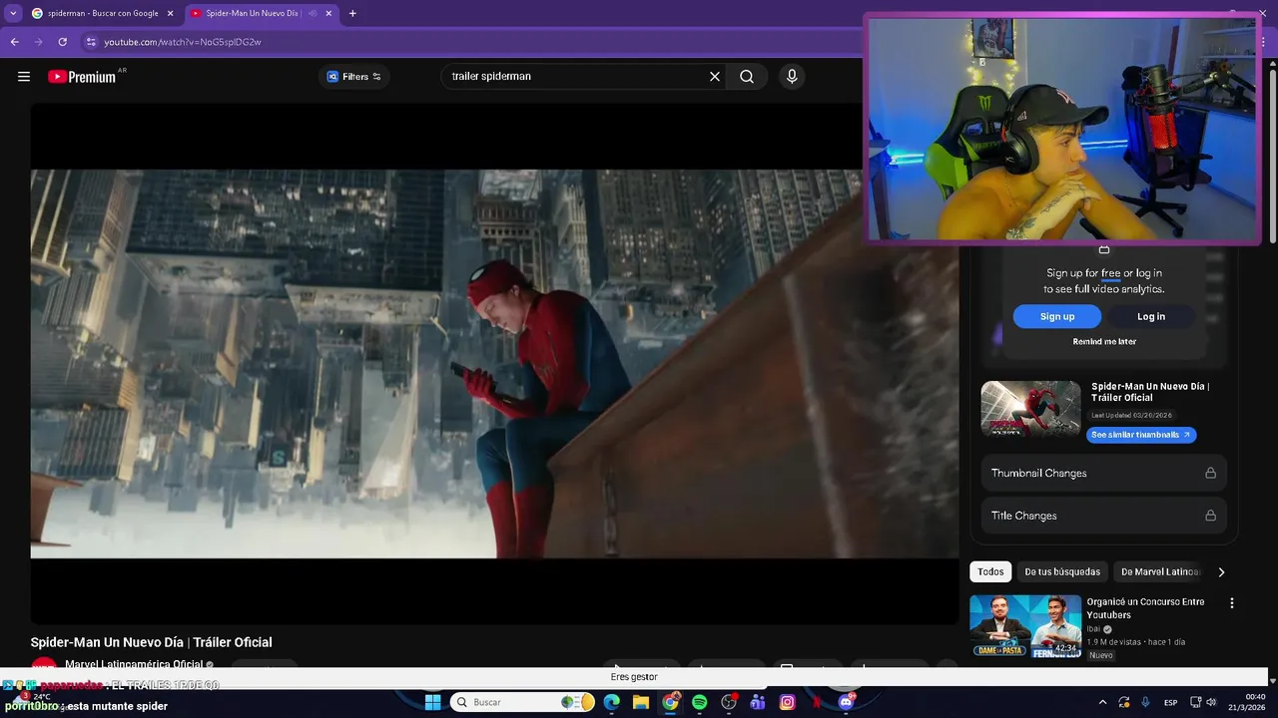The width and height of the screenshot is (1278, 718).
Task: Select the 'De tus búsquedas' chip
Action: point(1062,571)
